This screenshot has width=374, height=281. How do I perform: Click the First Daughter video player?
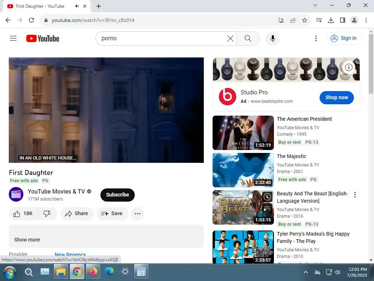coord(106,110)
